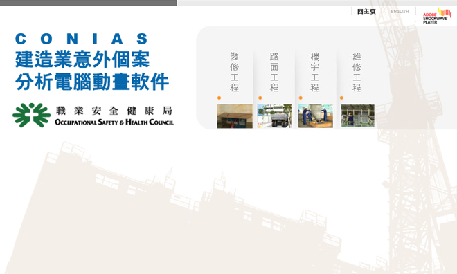Click the orange dot under 樓宇工程

click(x=301, y=98)
